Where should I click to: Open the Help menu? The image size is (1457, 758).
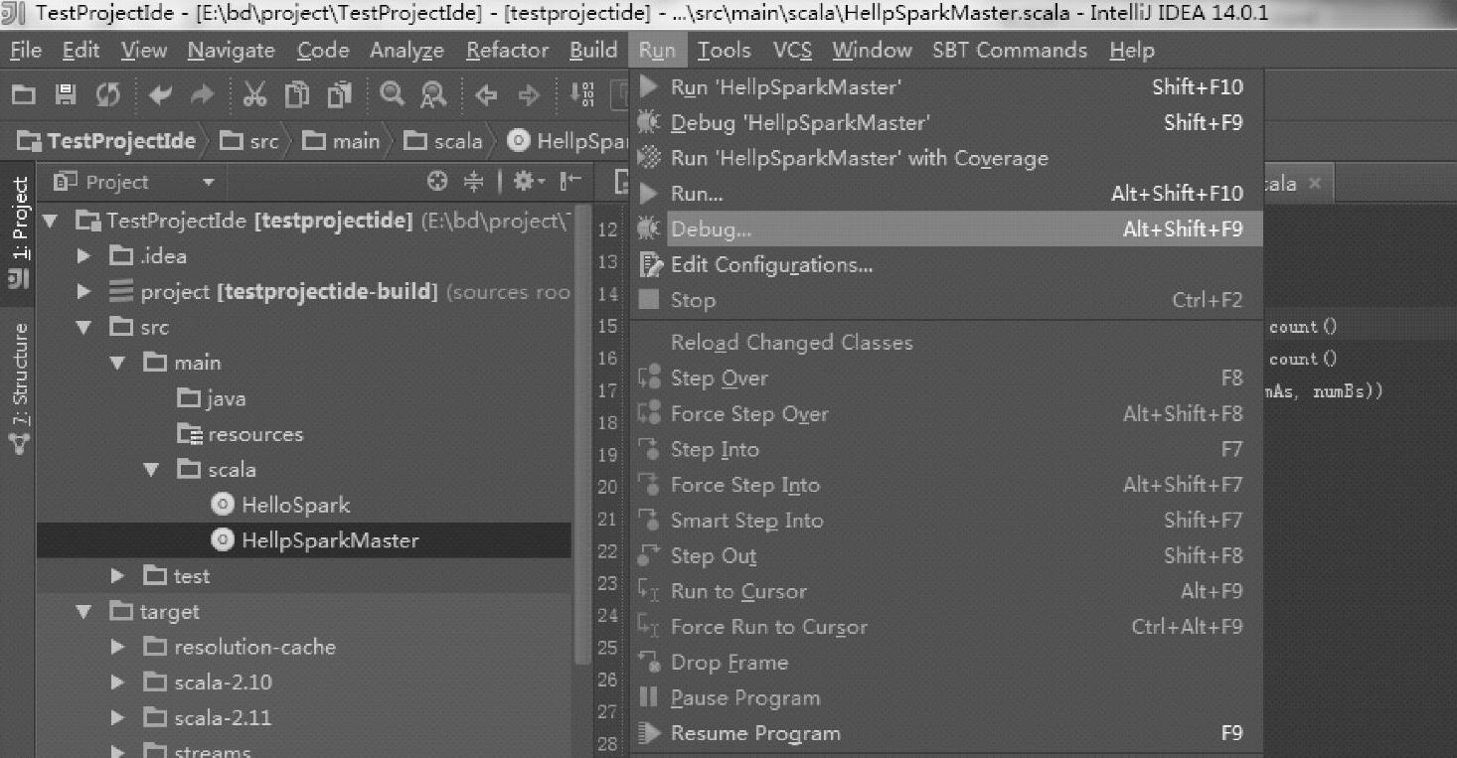pyautogui.click(x=1132, y=51)
